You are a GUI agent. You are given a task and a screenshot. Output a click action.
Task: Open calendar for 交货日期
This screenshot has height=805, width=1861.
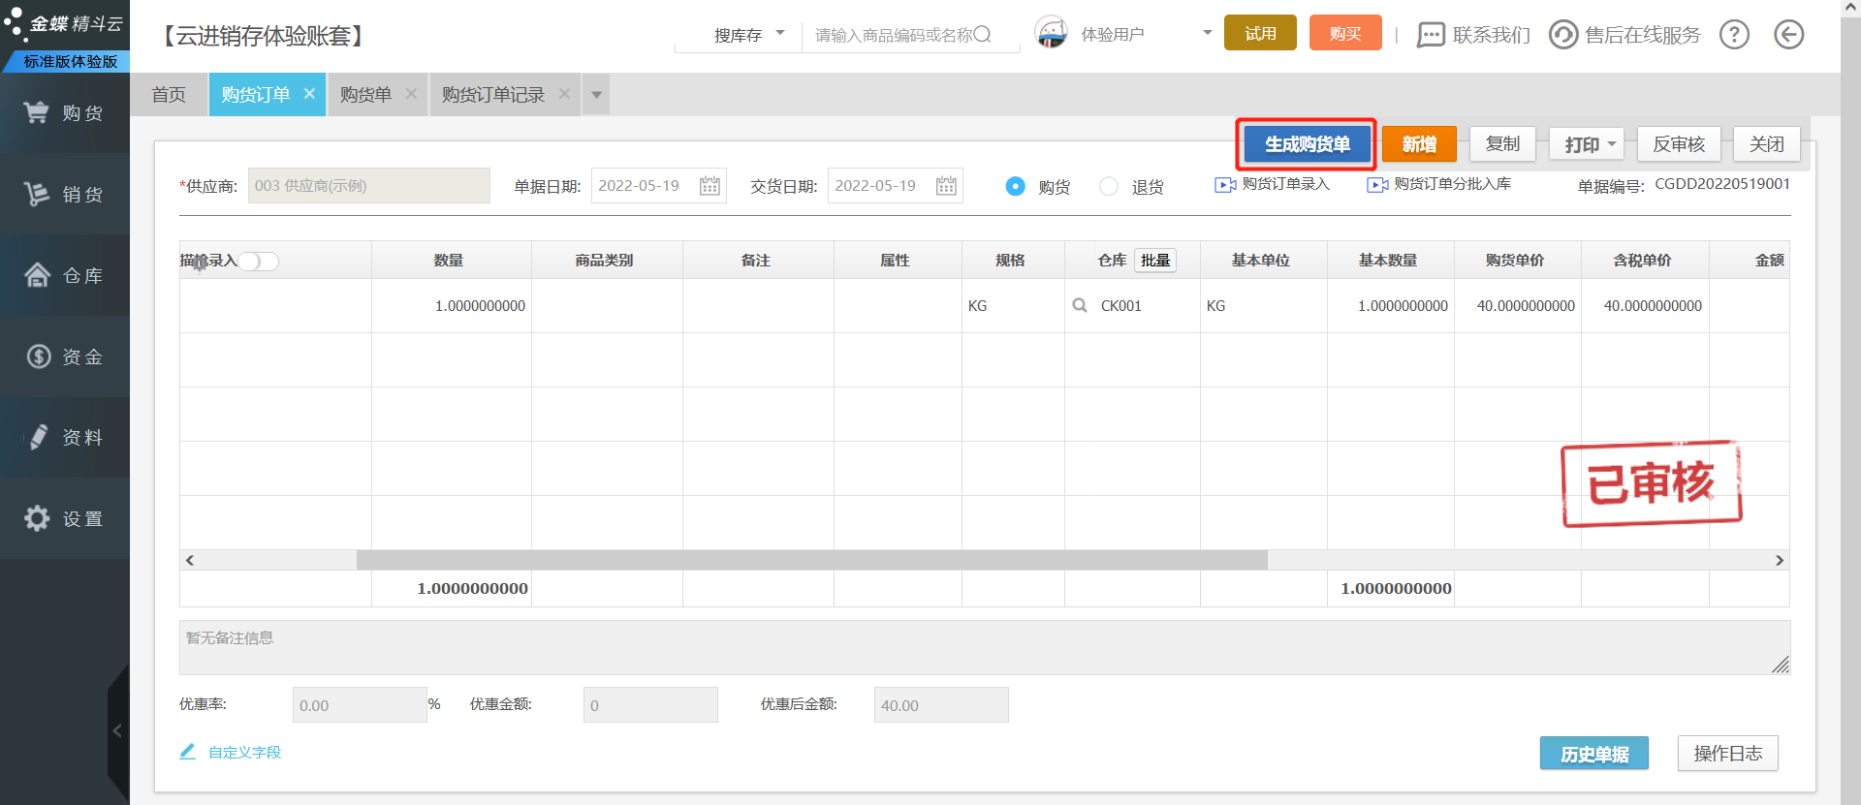click(946, 186)
